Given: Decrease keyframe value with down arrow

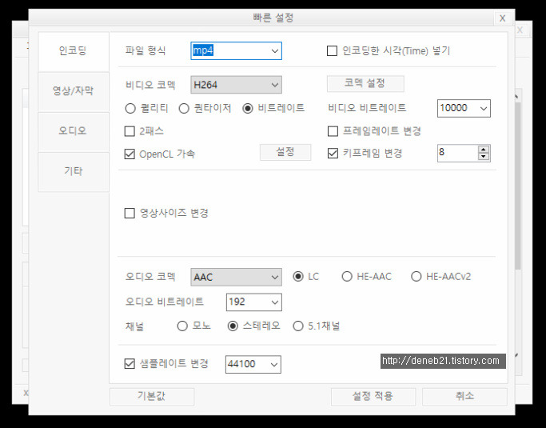Looking at the screenshot, I should coord(484,157).
